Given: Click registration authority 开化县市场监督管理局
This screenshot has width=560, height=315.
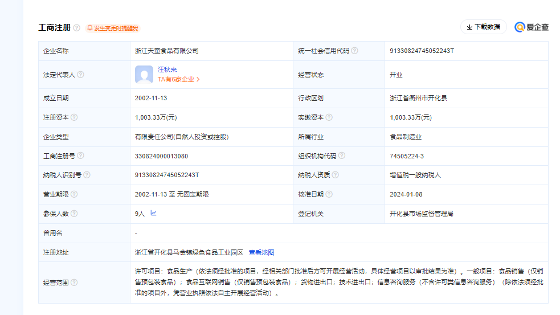Looking at the screenshot, I should point(422,214).
